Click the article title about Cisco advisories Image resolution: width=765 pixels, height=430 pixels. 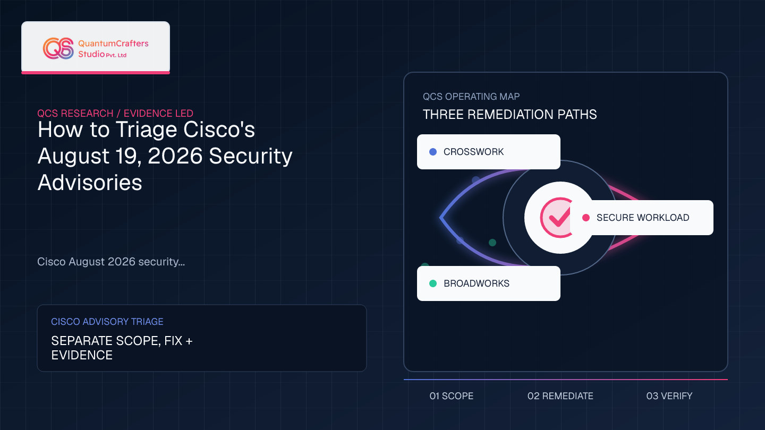(165, 156)
